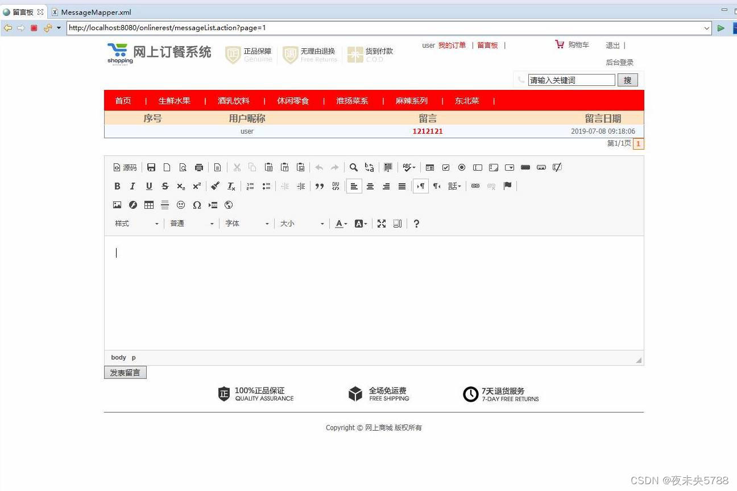
Task: Increase indent with the indent icon
Action: 301,186
